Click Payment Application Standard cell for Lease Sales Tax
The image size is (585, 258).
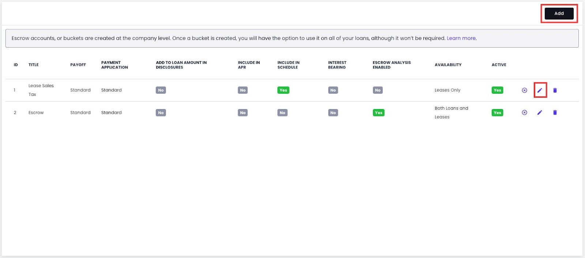coord(112,90)
